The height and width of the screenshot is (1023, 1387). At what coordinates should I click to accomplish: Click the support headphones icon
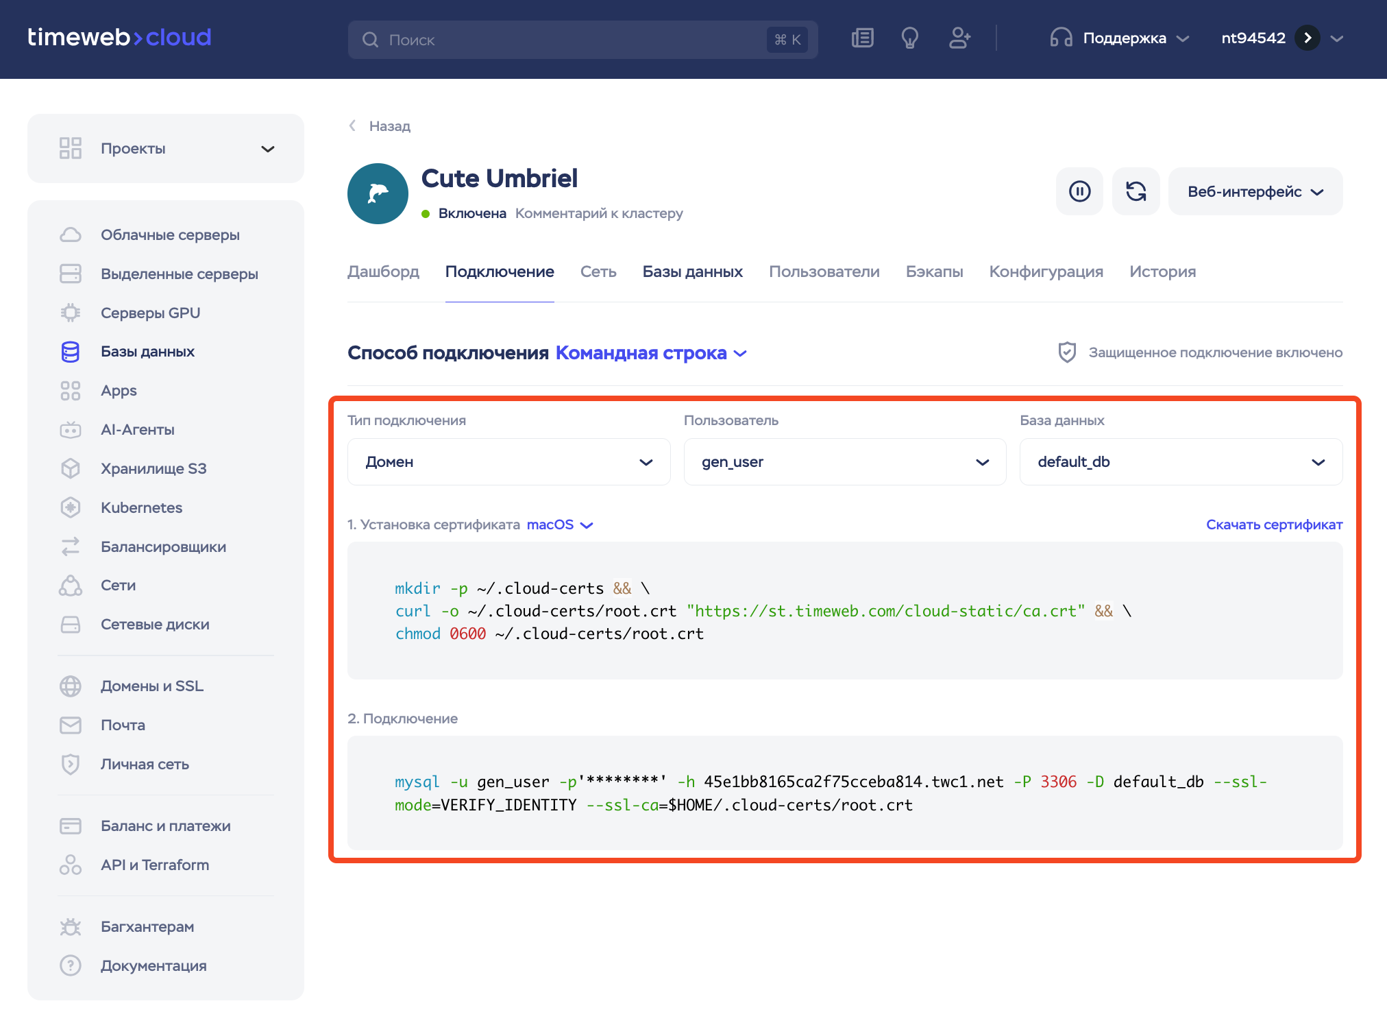coord(1061,38)
